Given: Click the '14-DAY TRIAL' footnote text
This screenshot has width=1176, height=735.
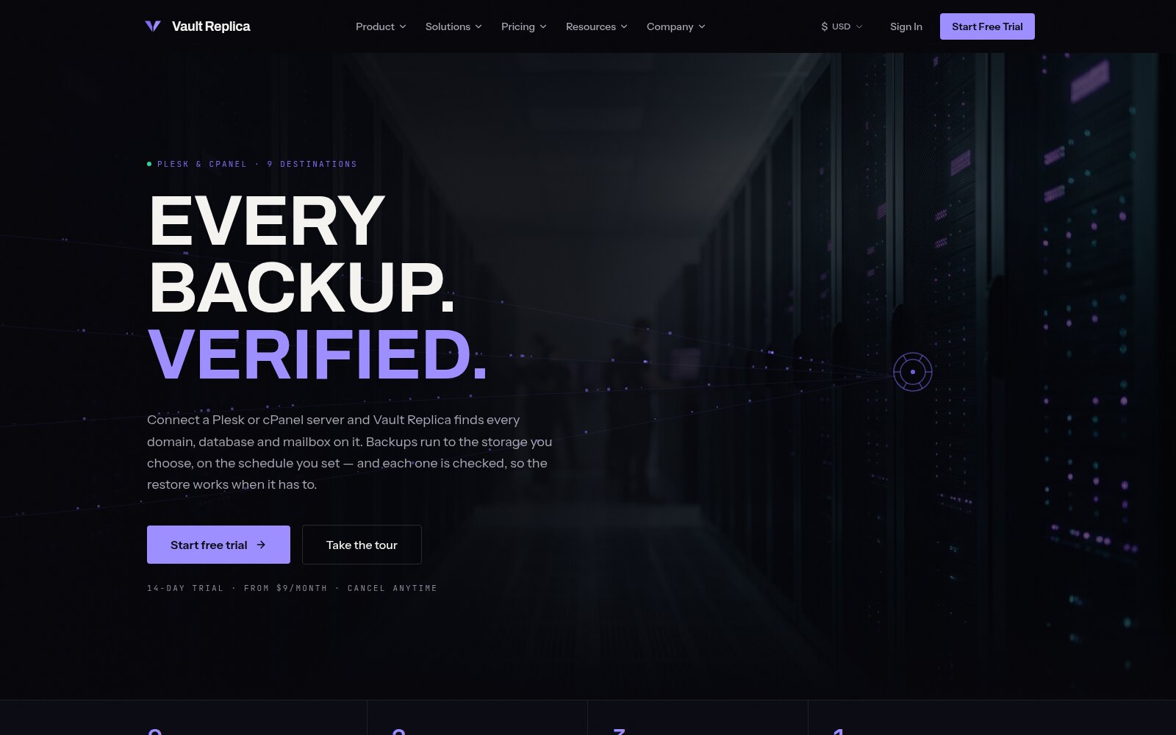Looking at the screenshot, I should pos(185,588).
